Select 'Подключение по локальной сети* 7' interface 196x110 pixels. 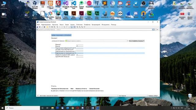(98, 51)
